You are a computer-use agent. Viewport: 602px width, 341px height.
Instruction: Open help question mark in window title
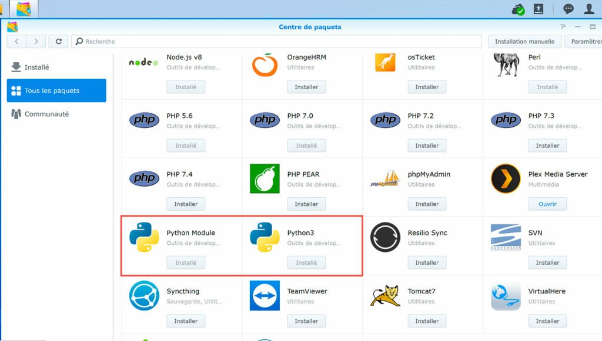pos(563,27)
